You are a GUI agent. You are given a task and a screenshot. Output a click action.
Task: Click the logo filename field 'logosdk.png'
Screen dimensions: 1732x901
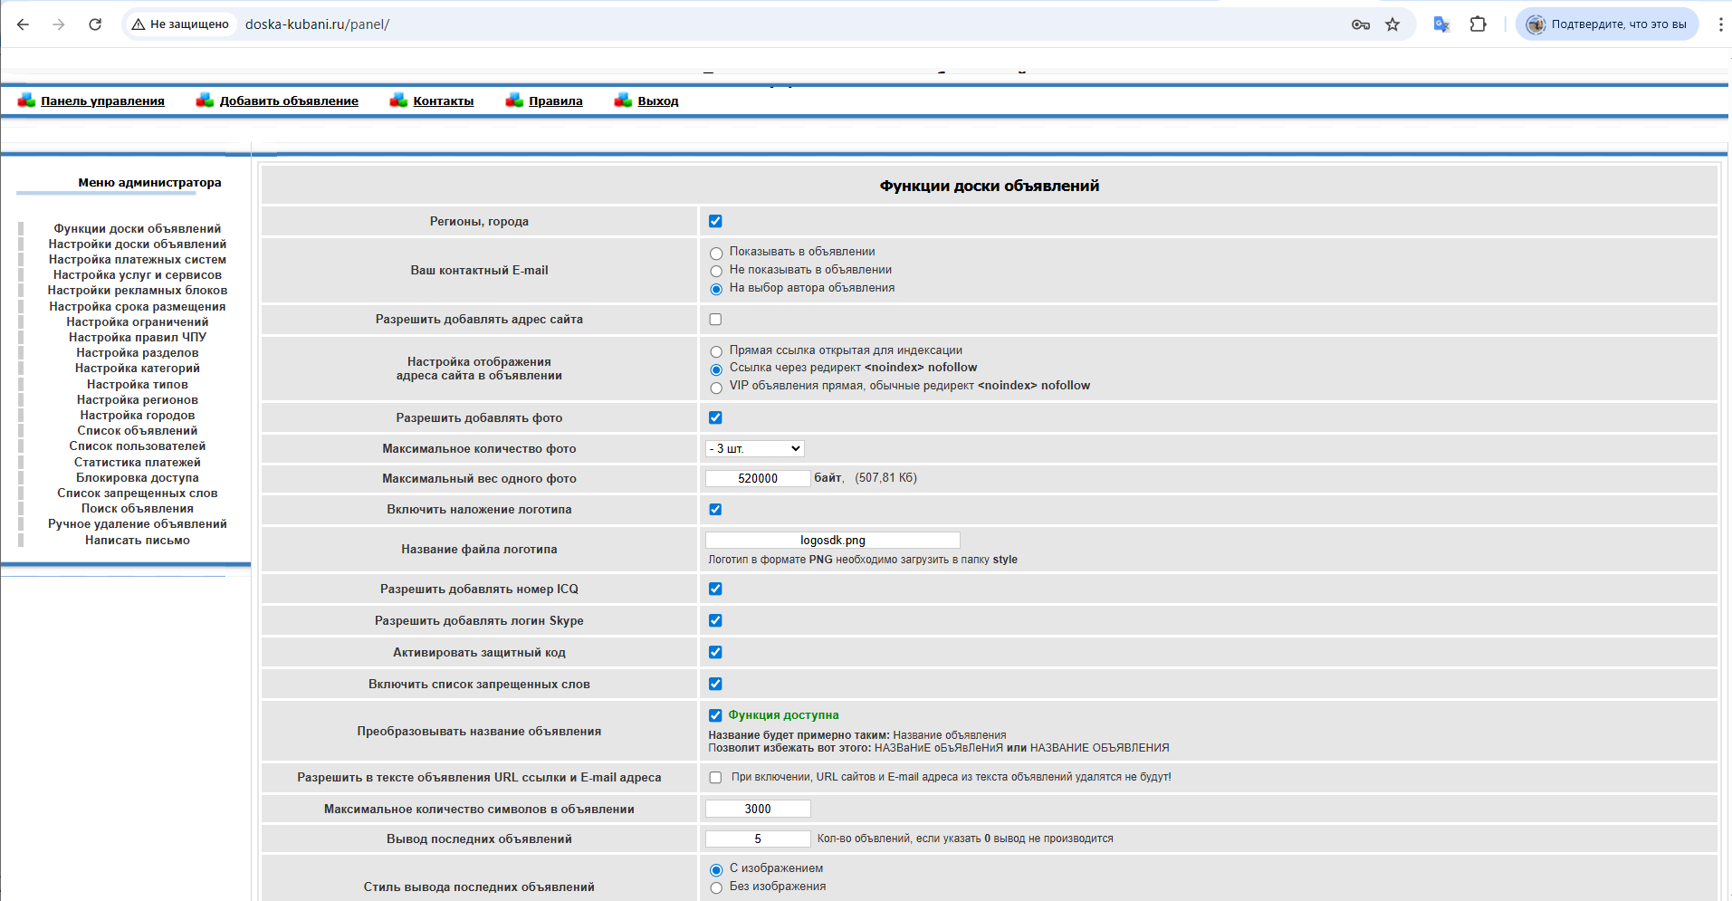(x=833, y=540)
